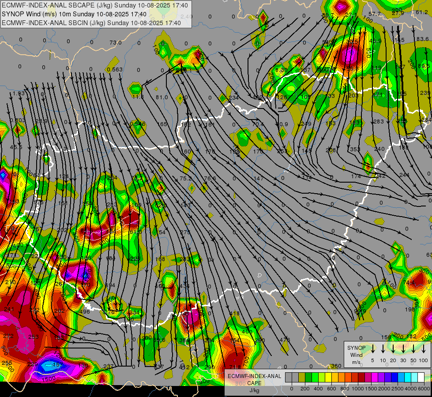This screenshot has height=397, width=432.
Task: Click the '249' value on the map
Action: coord(306,124)
